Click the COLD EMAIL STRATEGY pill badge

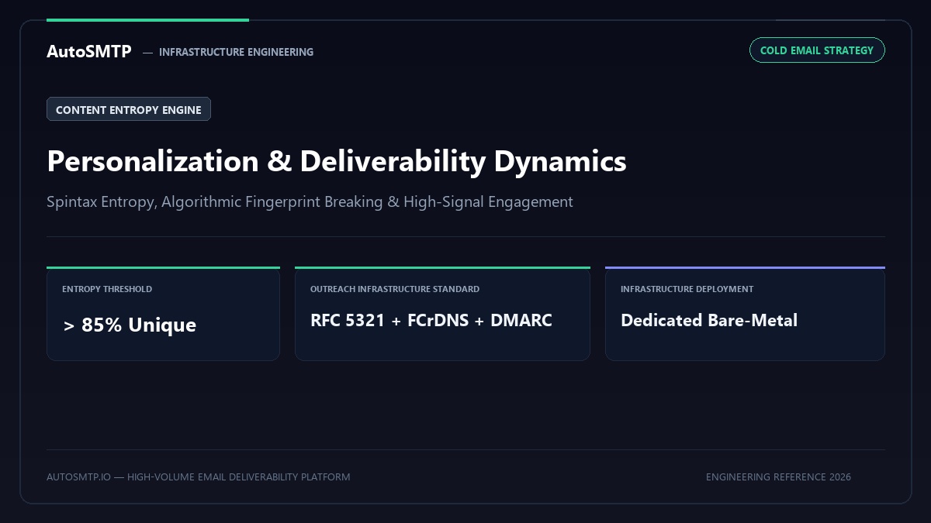pos(817,50)
